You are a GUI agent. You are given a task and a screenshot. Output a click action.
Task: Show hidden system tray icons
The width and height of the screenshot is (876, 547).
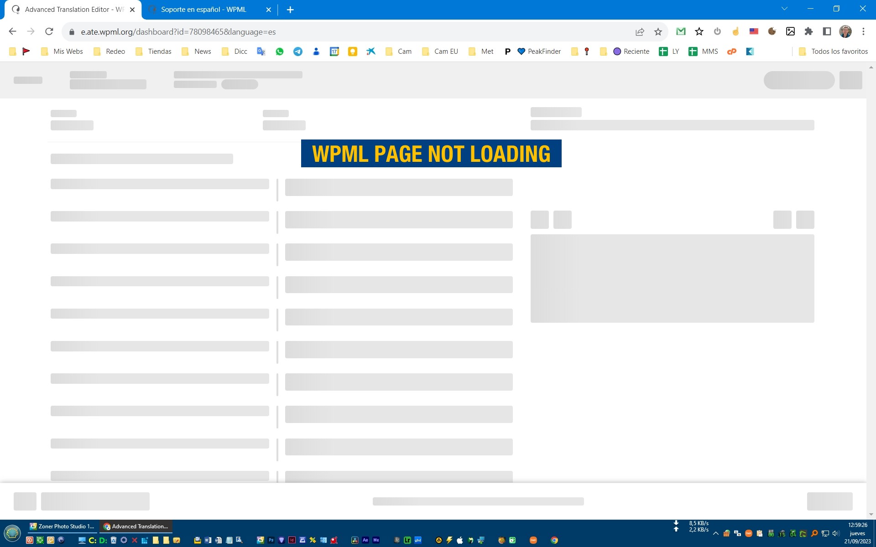(716, 533)
